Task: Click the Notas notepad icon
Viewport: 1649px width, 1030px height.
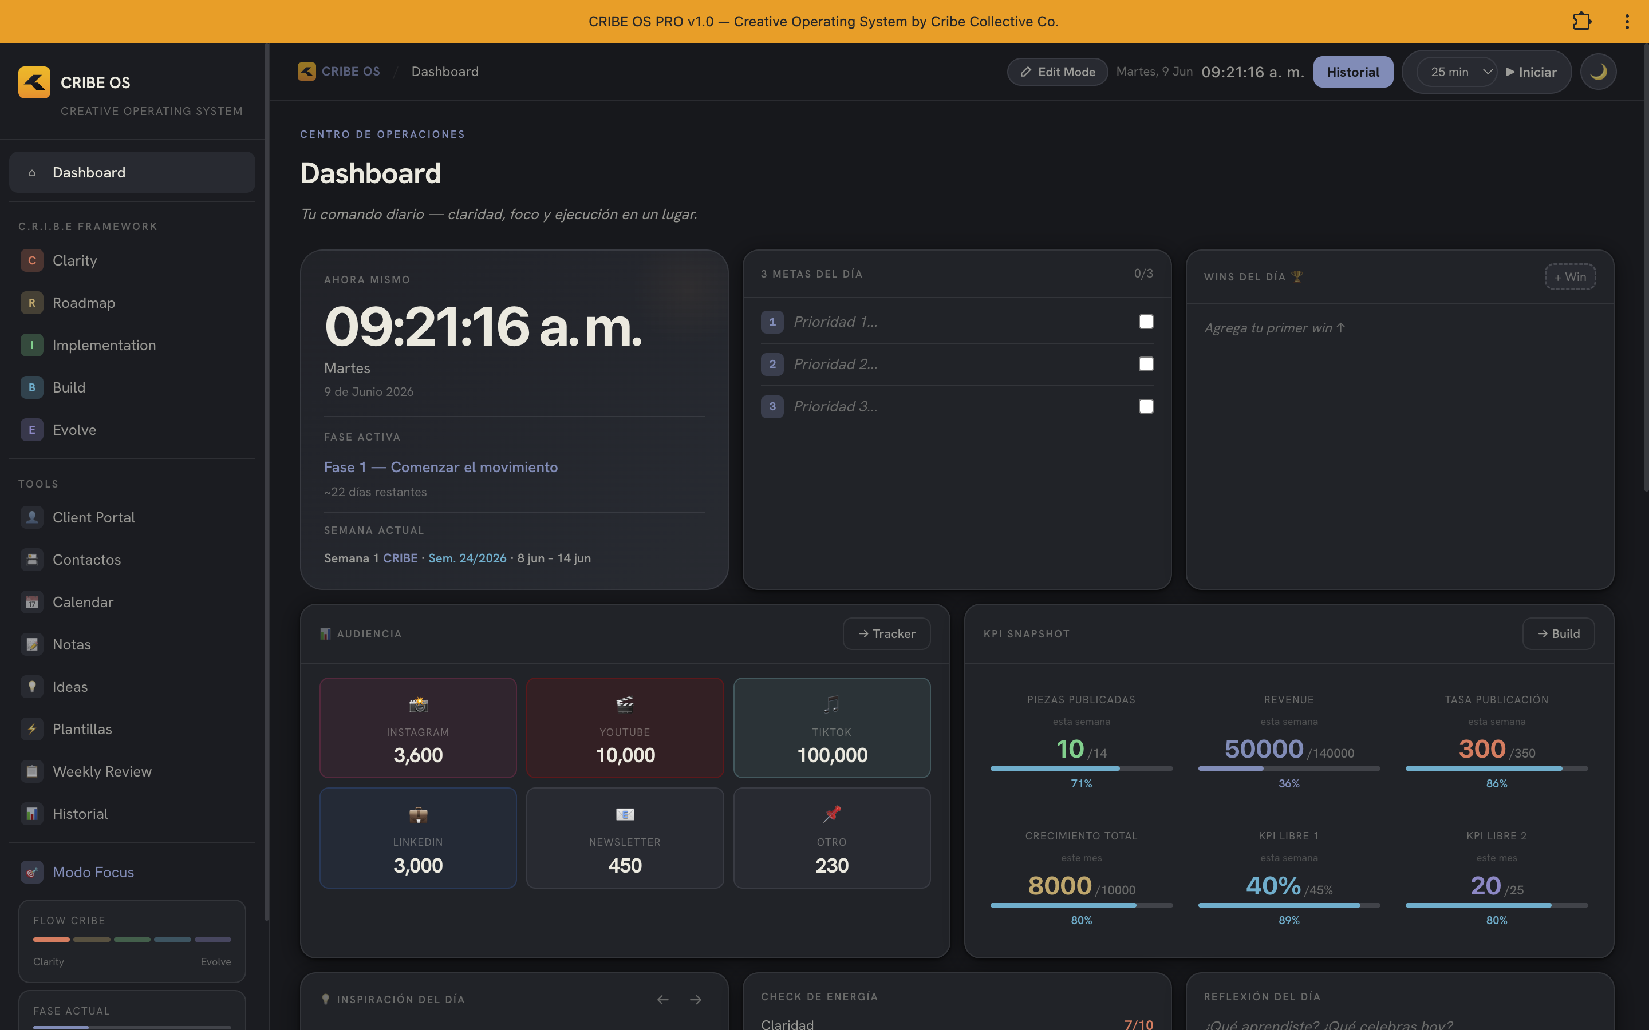Action: [31, 644]
